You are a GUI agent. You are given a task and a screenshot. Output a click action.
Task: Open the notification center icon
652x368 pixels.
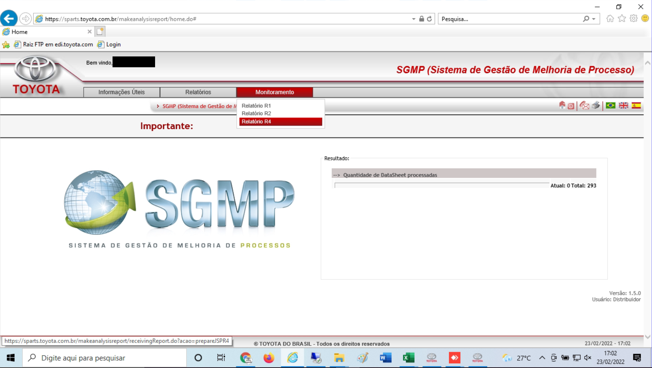pyautogui.click(x=637, y=358)
